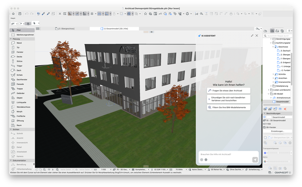The height and width of the screenshot is (187, 302).
Task: Click the star Favorites icon
Action: coord(146,14)
